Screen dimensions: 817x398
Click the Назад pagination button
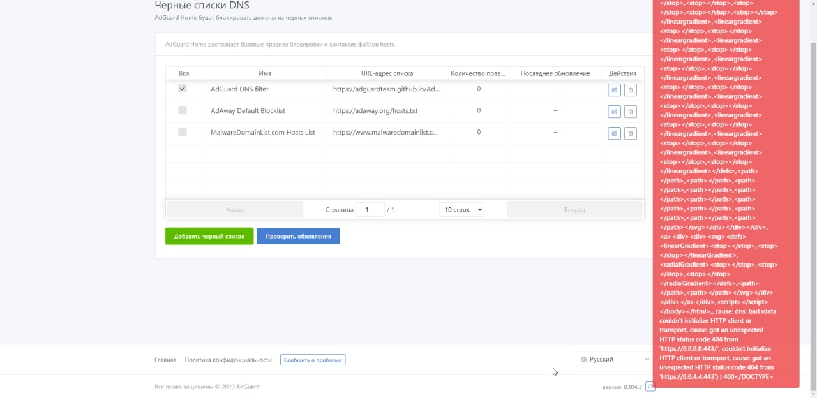235,209
